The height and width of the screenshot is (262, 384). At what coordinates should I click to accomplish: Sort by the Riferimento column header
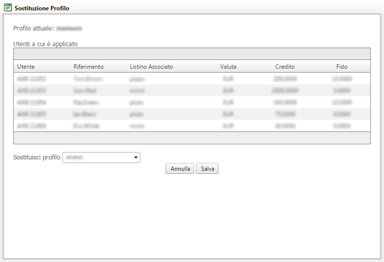(x=89, y=67)
